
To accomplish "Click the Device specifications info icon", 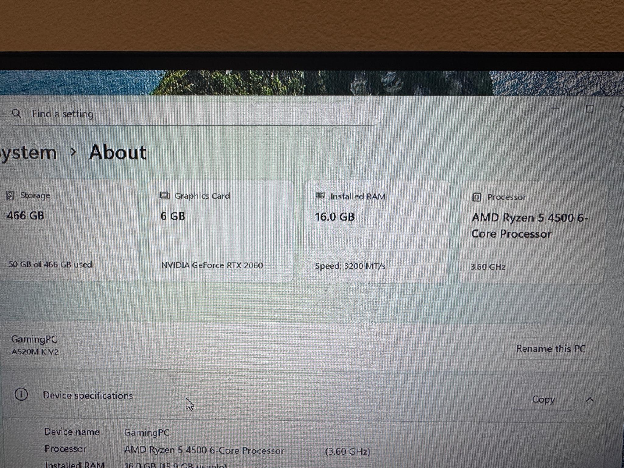I will (x=21, y=395).
